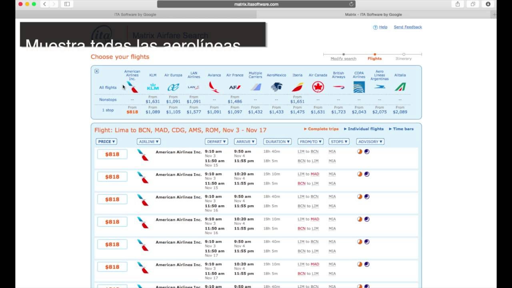Click MIA stop code in first flight row
The width and height of the screenshot is (512, 288).
[332, 152]
